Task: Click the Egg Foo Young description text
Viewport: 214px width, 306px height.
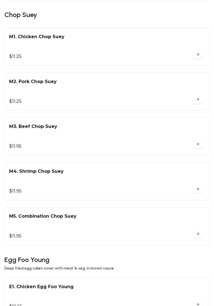Action: 59,268
